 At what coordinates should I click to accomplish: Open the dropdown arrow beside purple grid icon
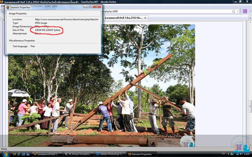(250, 11)
